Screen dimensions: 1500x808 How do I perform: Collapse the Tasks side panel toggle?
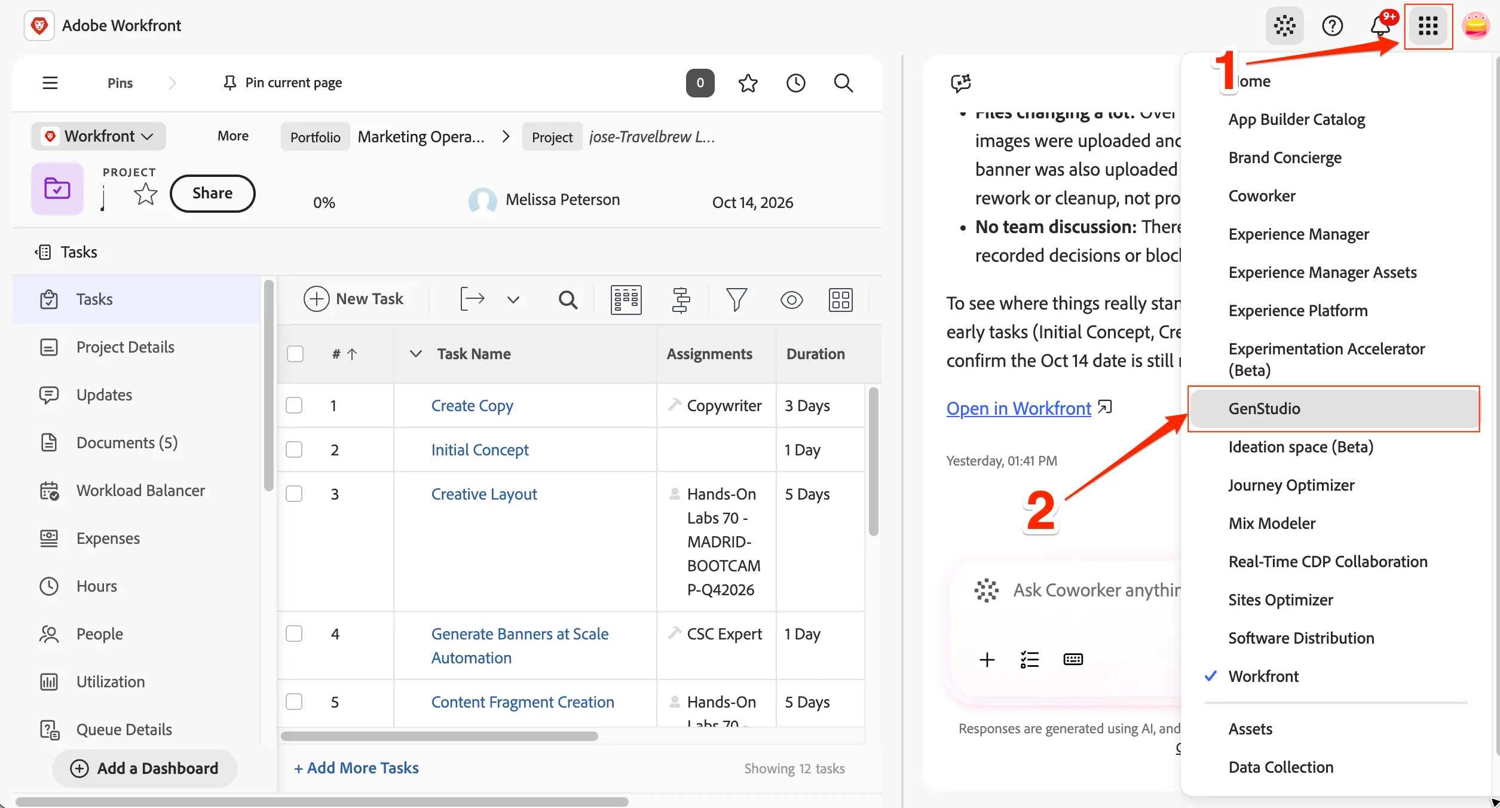(43, 252)
